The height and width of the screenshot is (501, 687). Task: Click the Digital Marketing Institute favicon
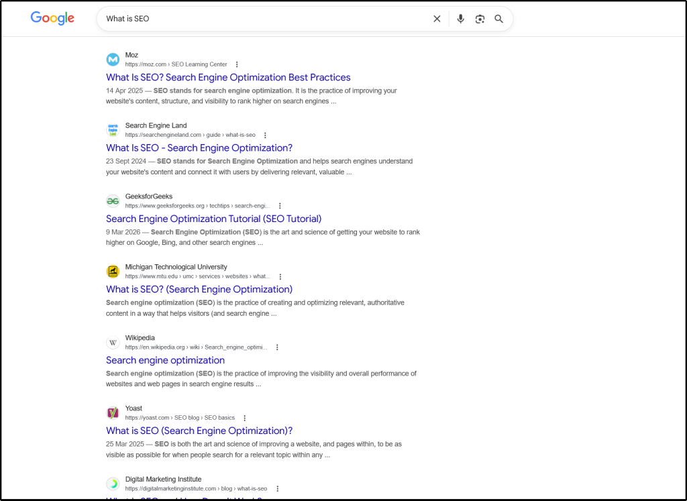[x=113, y=484]
